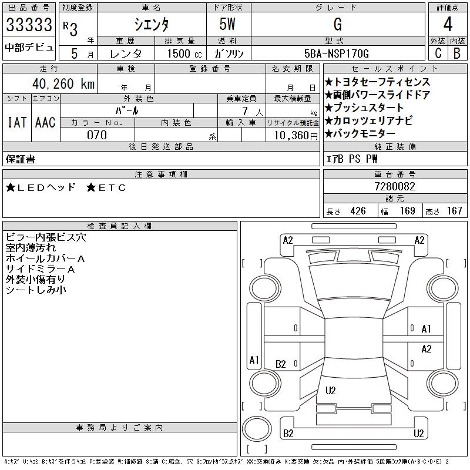Select the grade value G
470x470 pixels.
337,24
